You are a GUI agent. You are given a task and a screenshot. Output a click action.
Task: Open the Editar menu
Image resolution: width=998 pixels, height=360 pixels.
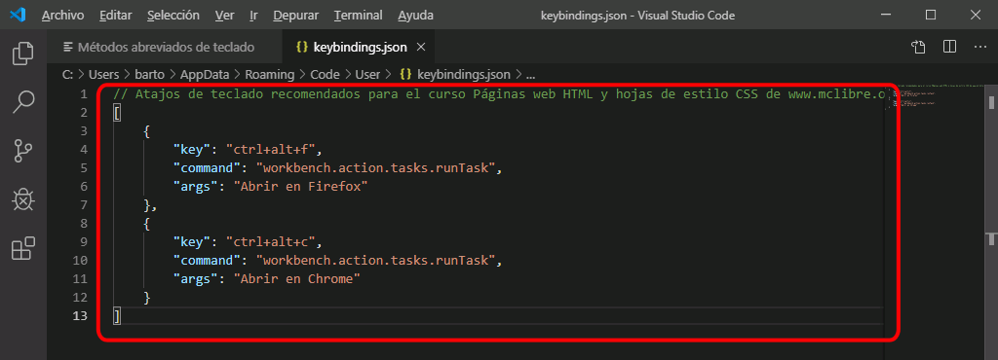115,16
